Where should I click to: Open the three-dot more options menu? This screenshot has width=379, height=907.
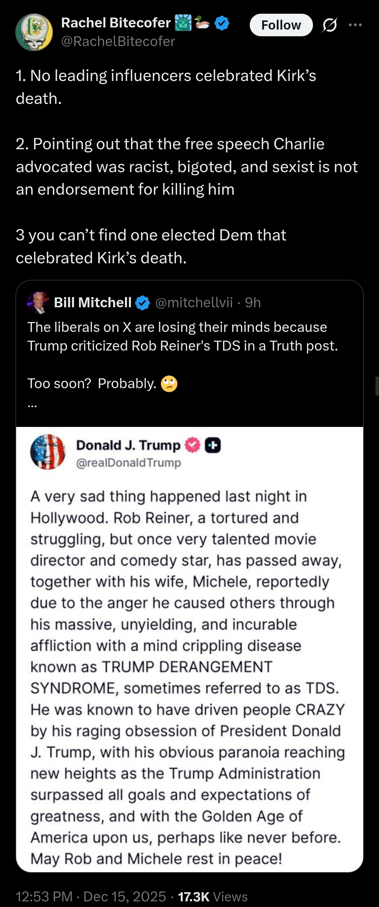point(355,25)
